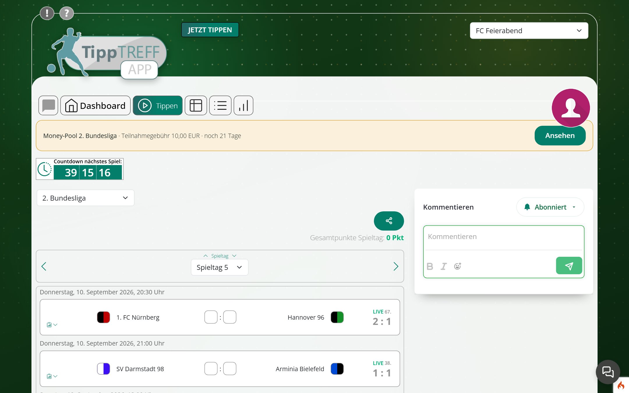The width and height of the screenshot is (629, 393).
Task: Switch to the Dashboard tab
Action: point(96,105)
